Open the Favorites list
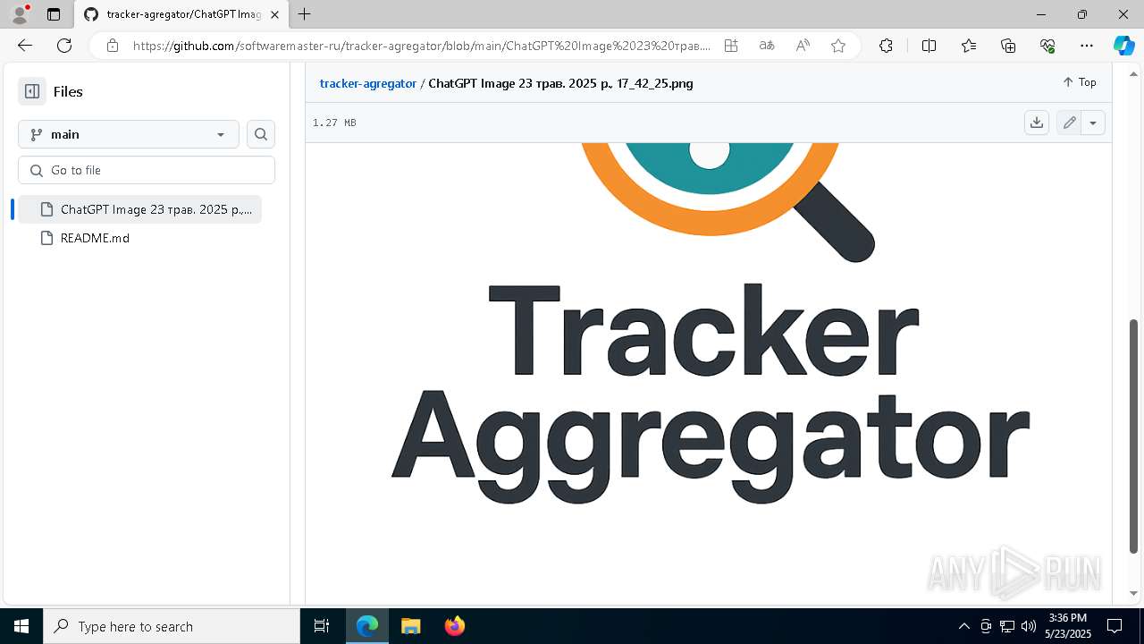The height and width of the screenshot is (644, 1144). 969,46
